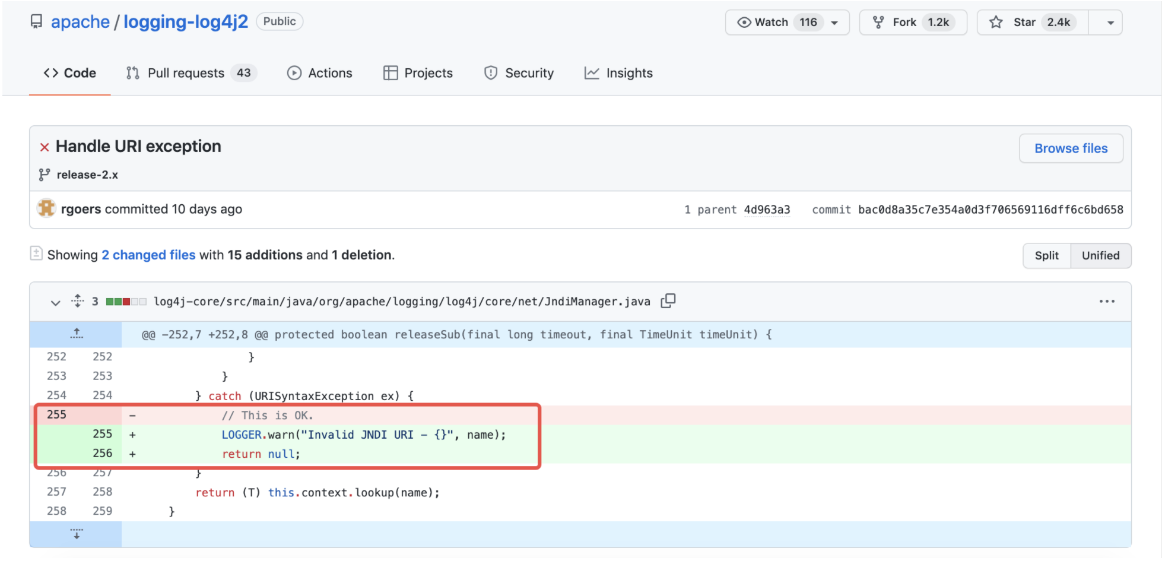This screenshot has width=1162, height=564.
Task: Expand diff lines upward
Action: point(77,334)
